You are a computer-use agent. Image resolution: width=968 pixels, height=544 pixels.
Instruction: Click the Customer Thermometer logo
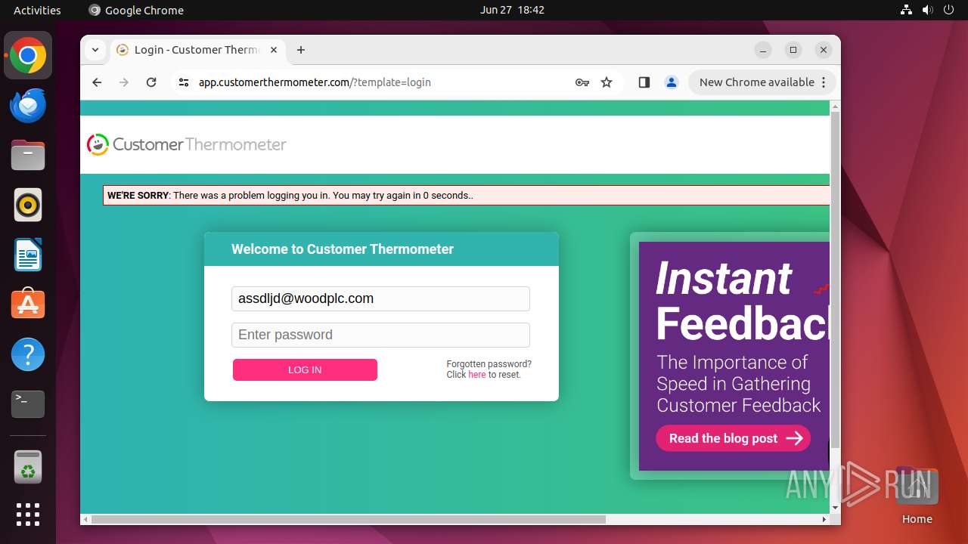187,144
